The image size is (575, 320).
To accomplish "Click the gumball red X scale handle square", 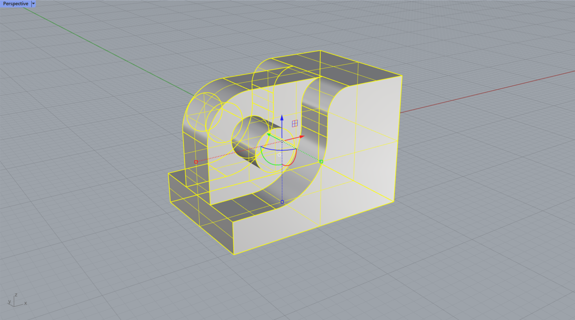I will coord(196,162).
